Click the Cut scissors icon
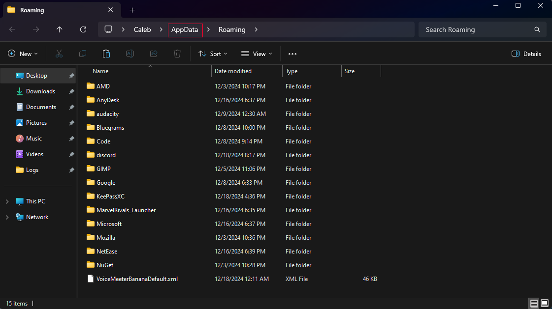This screenshot has height=309, width=552. [59, 54]
